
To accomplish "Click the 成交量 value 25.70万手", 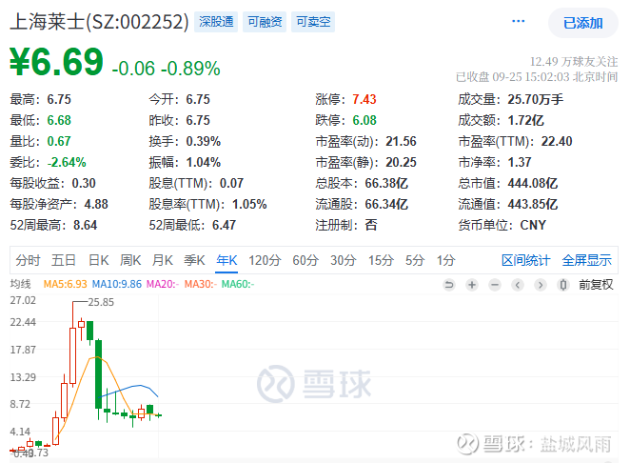I will coord(535,99).
